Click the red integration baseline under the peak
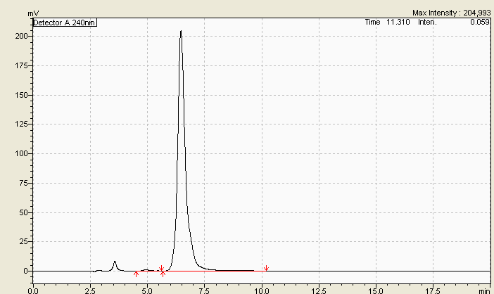The image size is (494, 294). 211,271
